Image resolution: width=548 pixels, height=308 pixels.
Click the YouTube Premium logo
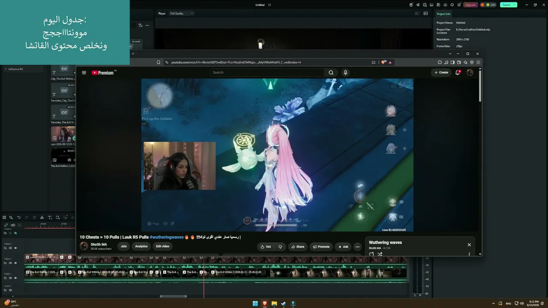point(104,73)
